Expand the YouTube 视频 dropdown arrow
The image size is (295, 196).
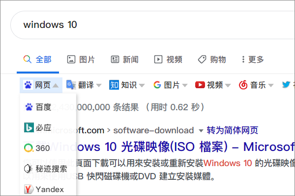pos(228,86)
